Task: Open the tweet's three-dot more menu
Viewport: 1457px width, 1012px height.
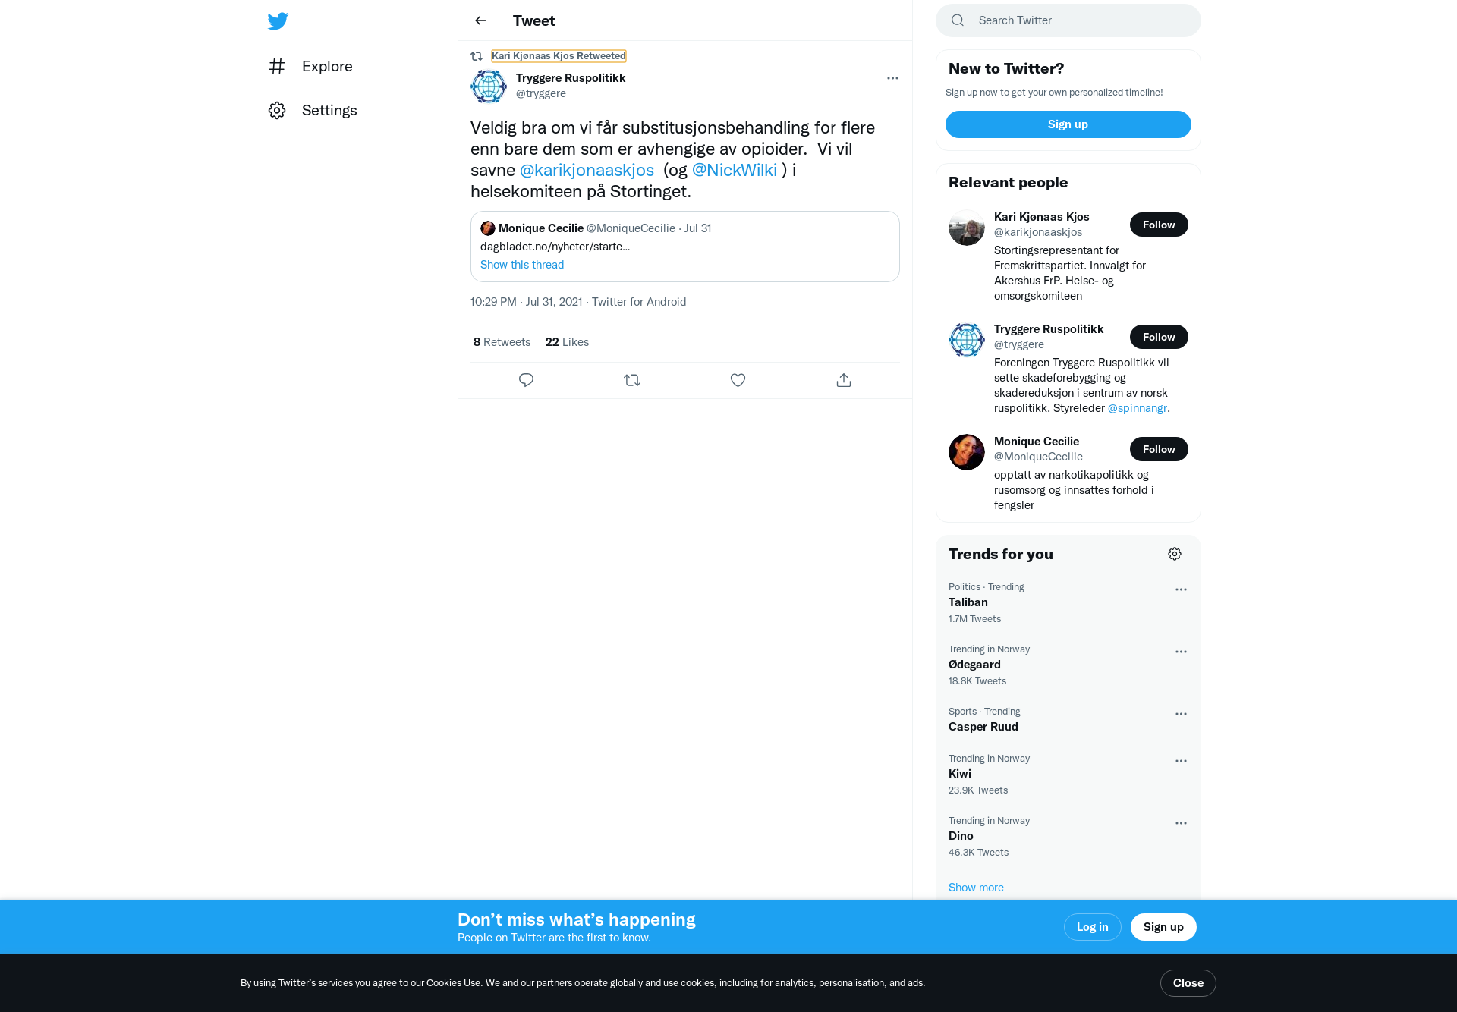Action: 892,78
